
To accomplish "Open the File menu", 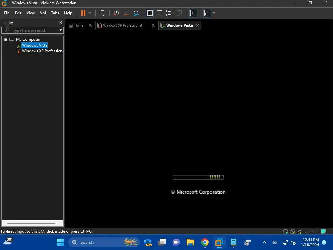I will (7, 13).
